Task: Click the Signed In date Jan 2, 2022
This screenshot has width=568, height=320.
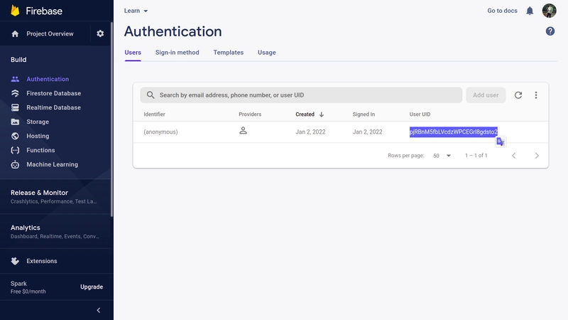Action: pyautogui.click(x=367, y=132)
